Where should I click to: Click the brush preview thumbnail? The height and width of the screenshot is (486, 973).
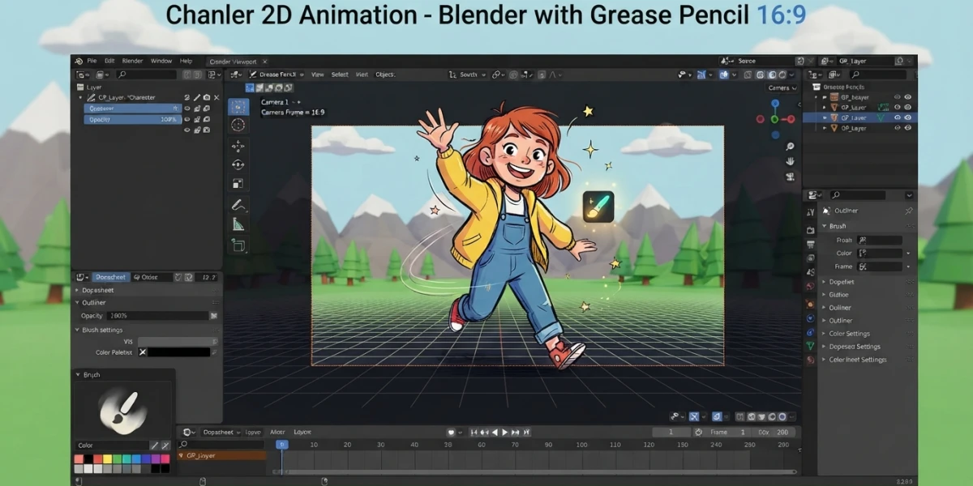click(x=123, y=409)
